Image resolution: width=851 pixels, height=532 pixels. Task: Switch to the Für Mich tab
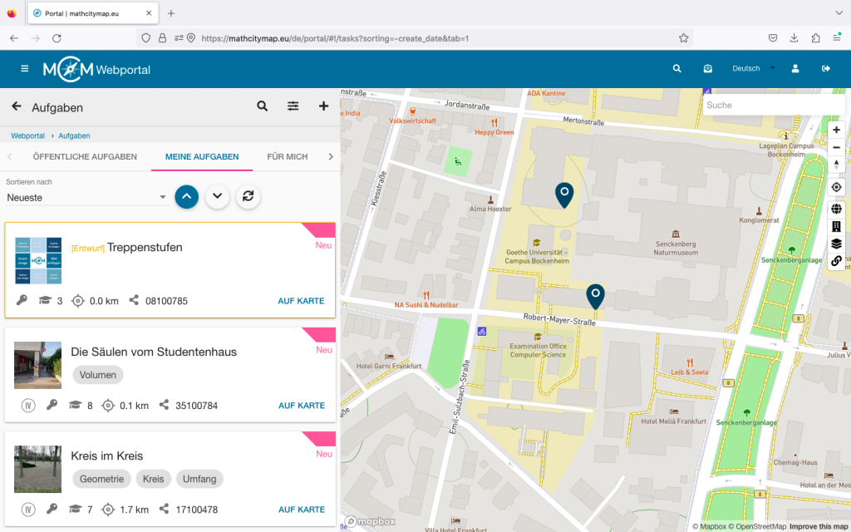tap(288, 156)
